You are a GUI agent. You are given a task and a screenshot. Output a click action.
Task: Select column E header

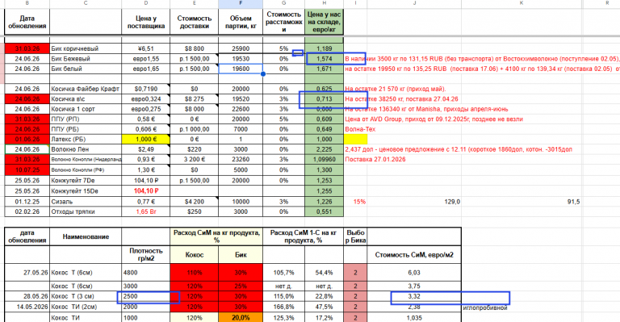coord(194,3)
